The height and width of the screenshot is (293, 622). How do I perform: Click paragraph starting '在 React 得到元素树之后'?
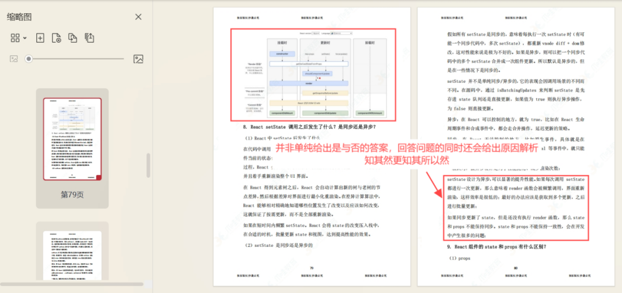click(312, 201)
